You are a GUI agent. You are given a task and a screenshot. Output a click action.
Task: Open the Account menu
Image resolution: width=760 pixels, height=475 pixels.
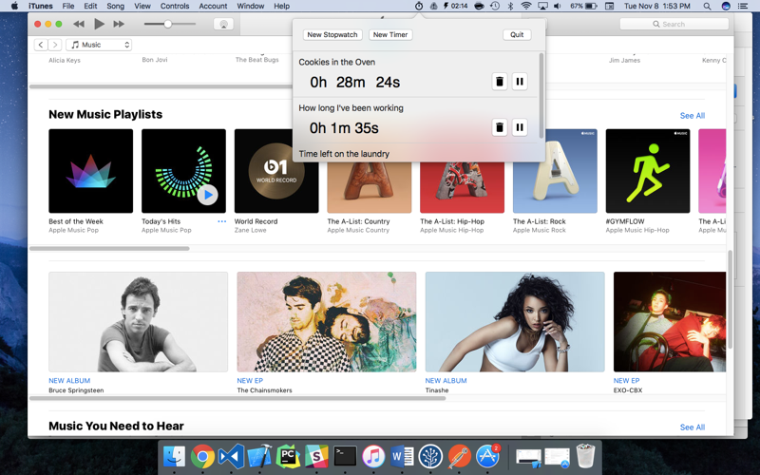pos(213,7)
